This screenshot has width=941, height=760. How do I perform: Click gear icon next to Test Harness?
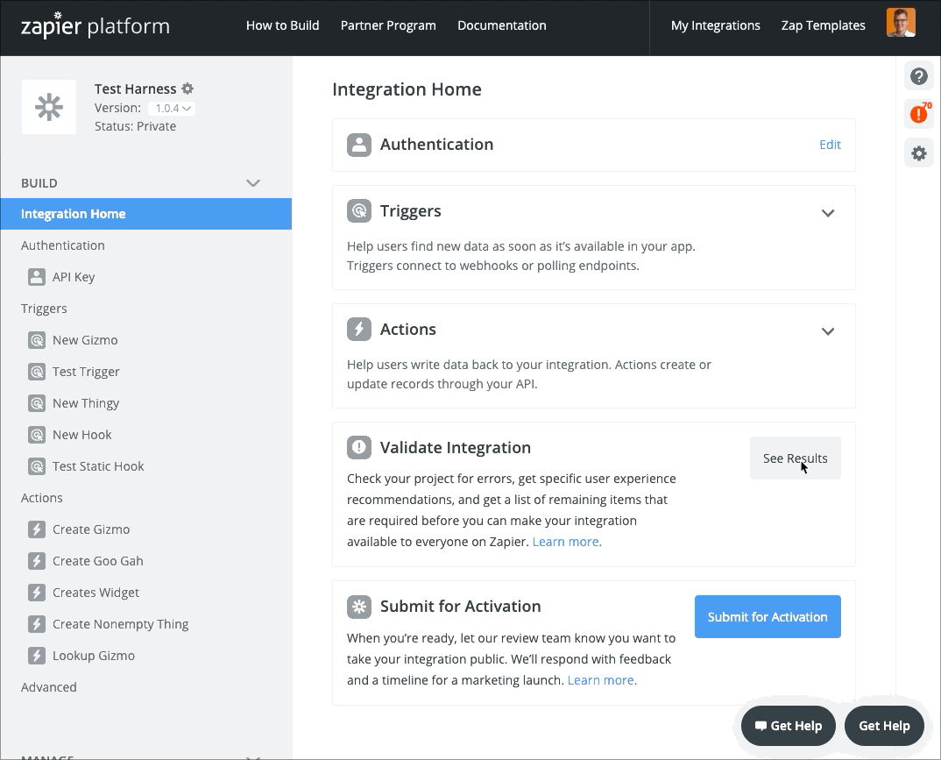[187, 89]
